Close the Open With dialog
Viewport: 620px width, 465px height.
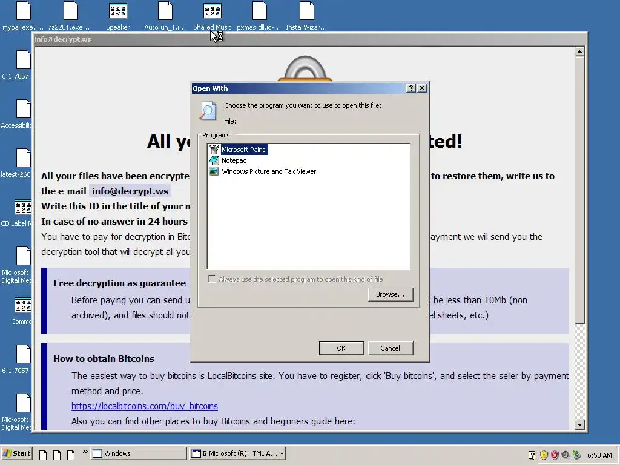click(x=422, y=88)
